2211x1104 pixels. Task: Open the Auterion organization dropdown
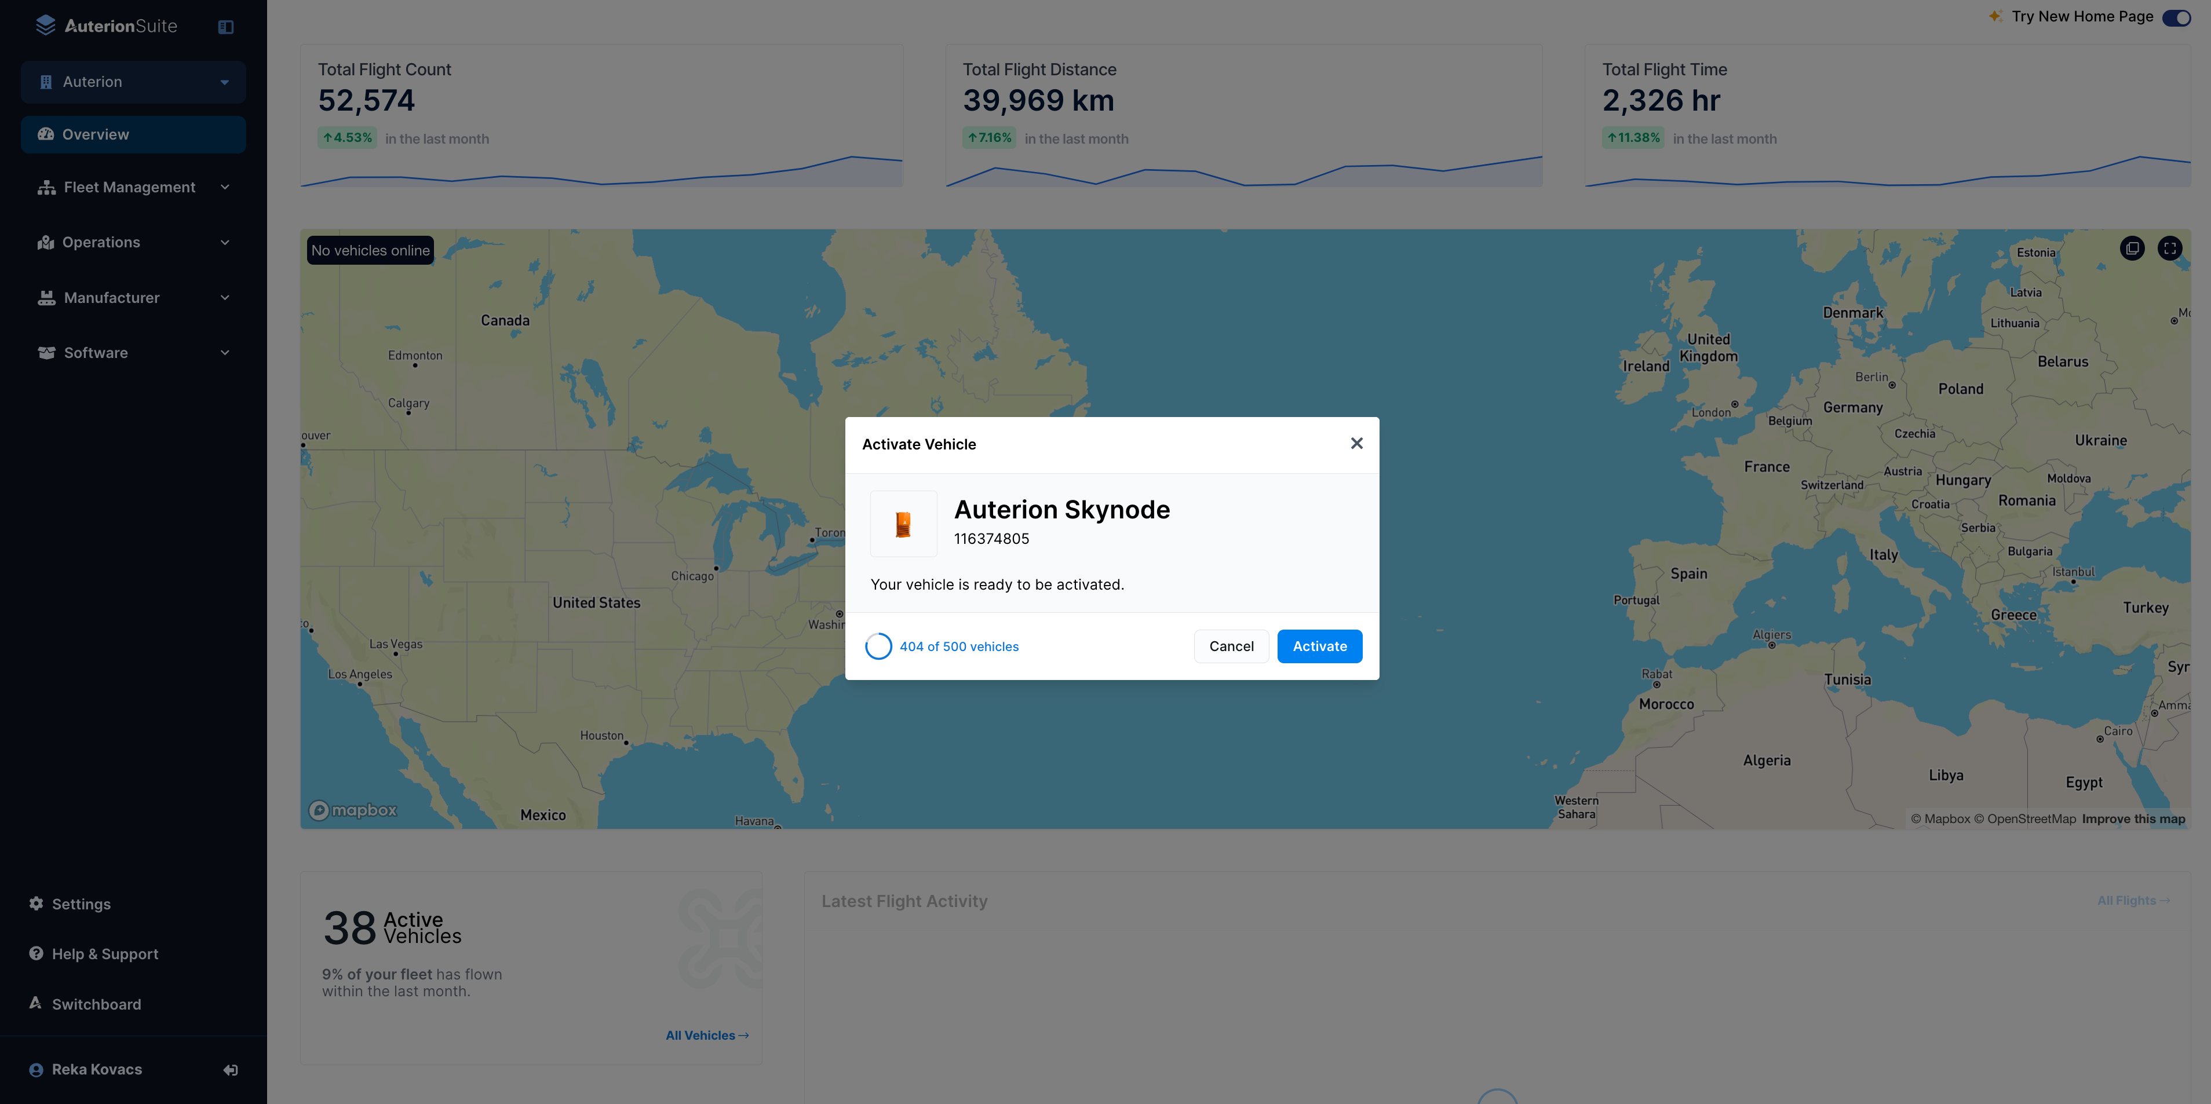[x=133, y=82]
